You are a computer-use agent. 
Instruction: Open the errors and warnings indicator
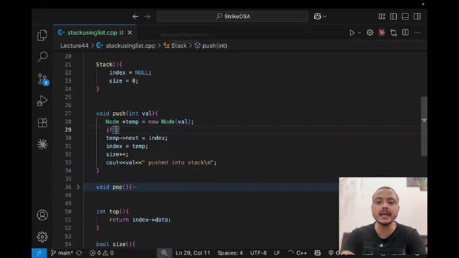pyautogui.click(x=101, y=253)
